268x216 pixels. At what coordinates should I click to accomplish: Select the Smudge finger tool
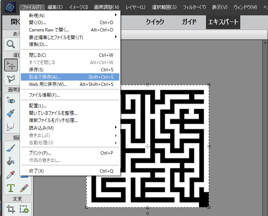pos(11,126)
